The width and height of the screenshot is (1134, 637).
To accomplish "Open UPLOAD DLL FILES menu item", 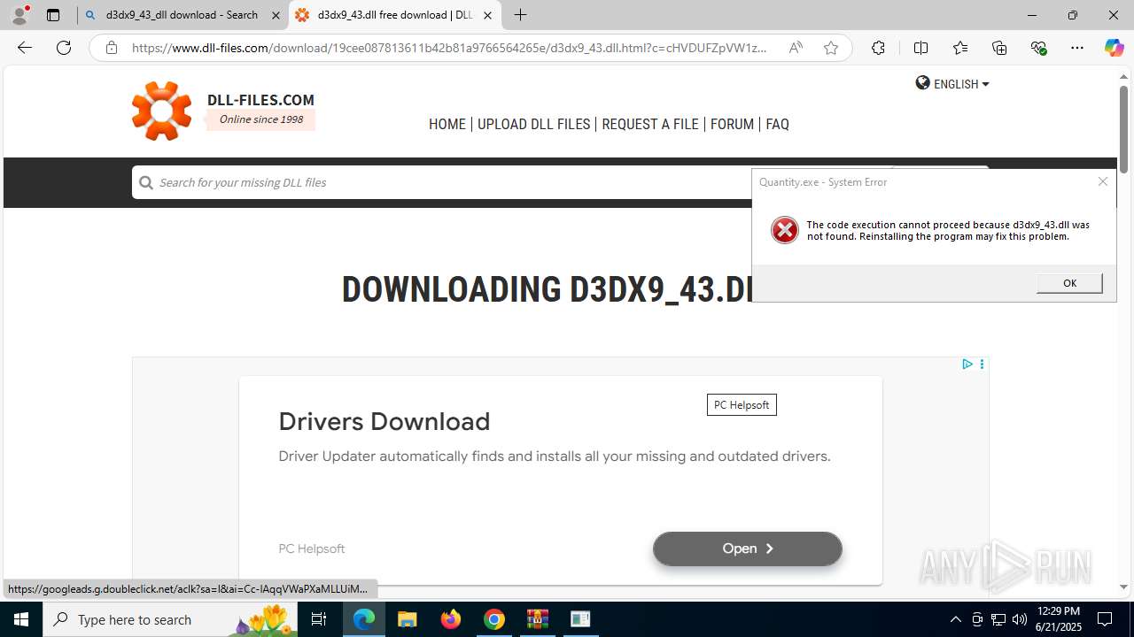I will tap(533, 124).
